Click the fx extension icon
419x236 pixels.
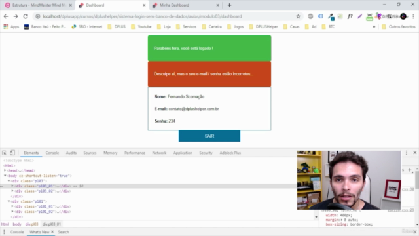[x=350, y=16]
